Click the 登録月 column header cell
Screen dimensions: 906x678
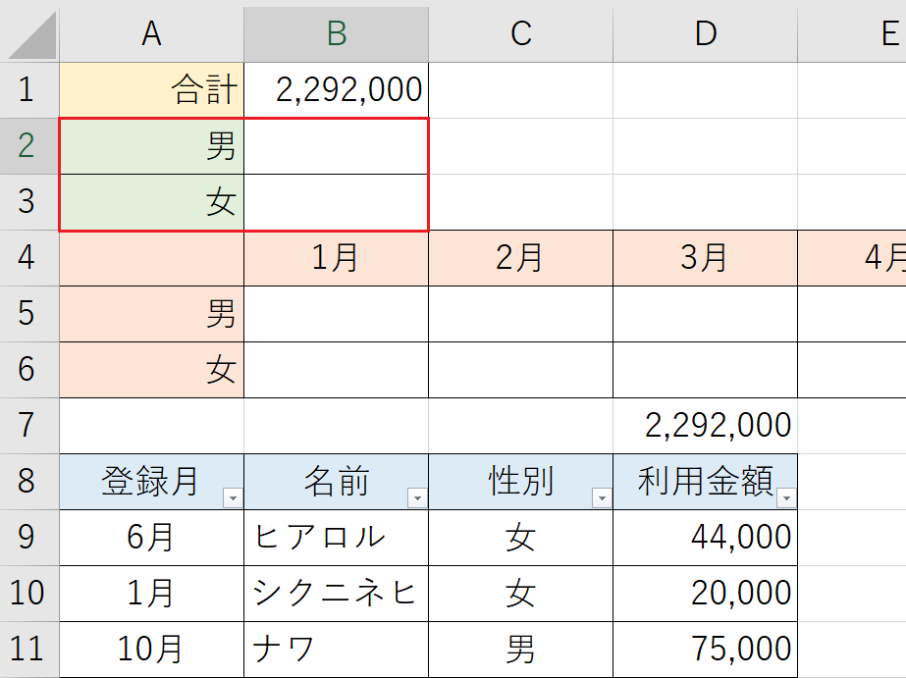click(x=151, y=482)
